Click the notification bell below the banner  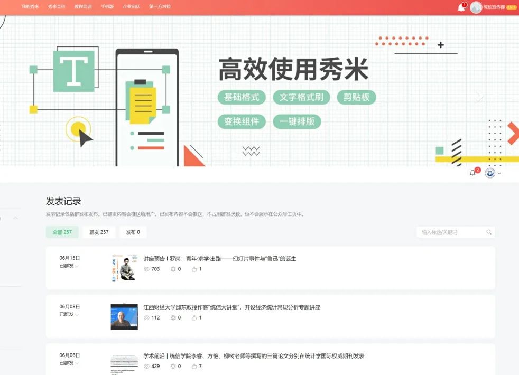[473, 173]
